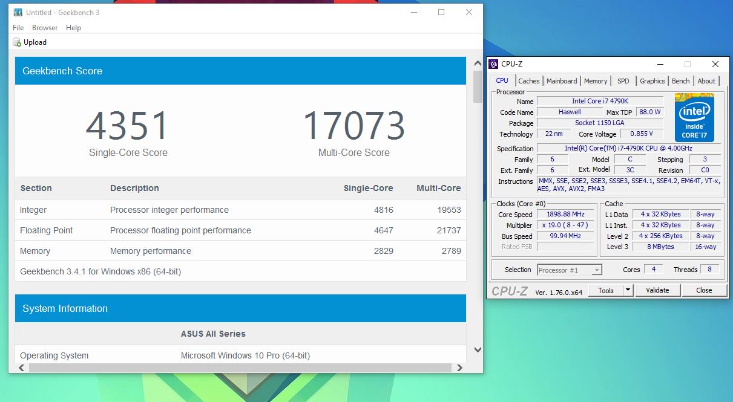Viewport: 733px width, 402px height.
Task: Open the Processor #1 selection dropdown
Action: [x=569, y=270]
